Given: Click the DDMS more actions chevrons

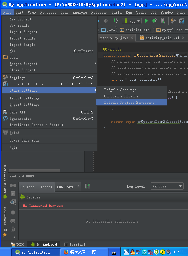Looking at the screenshot, I should [x=14, y=237].
